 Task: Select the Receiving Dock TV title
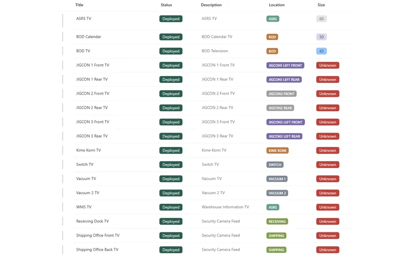(92, 221)
